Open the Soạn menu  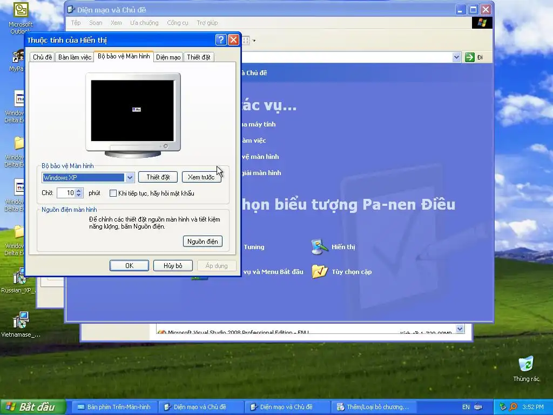(96, 23)
